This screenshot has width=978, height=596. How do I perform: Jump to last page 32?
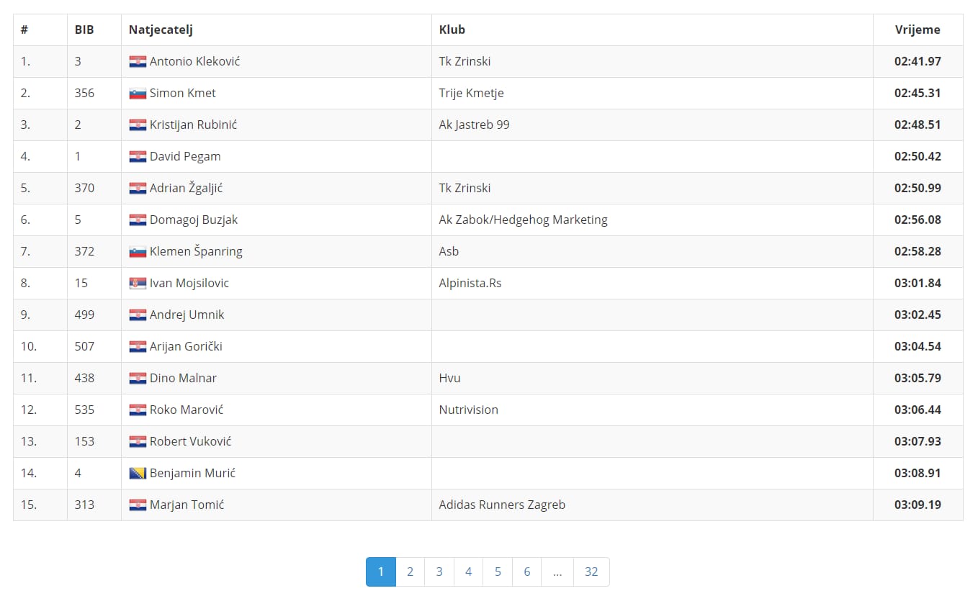(591, 572)
